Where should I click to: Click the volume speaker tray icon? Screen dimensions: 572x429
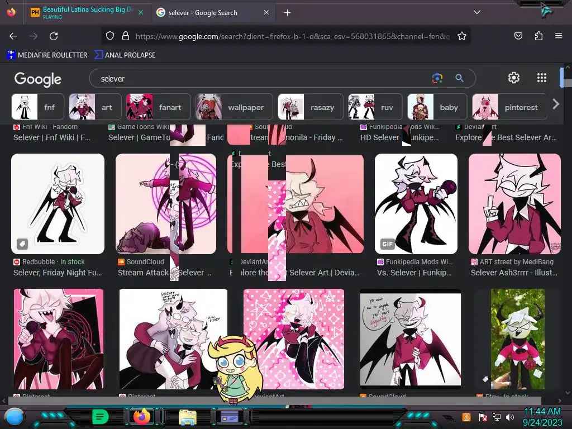pos(509,417)
